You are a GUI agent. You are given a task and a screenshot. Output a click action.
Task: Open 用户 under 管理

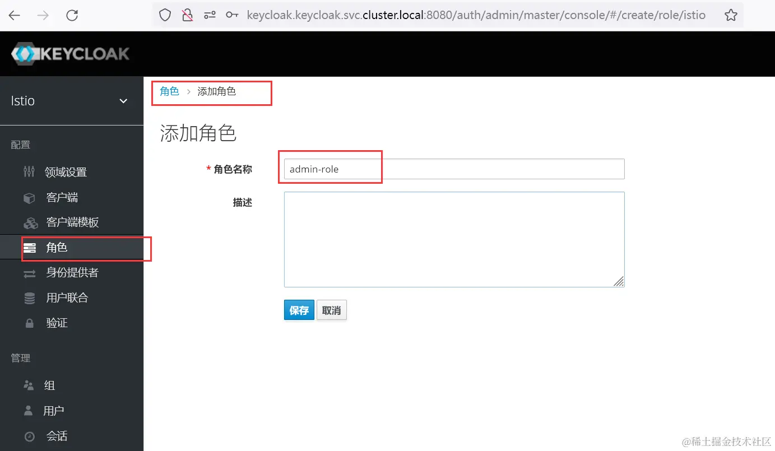tap(54, 411)
